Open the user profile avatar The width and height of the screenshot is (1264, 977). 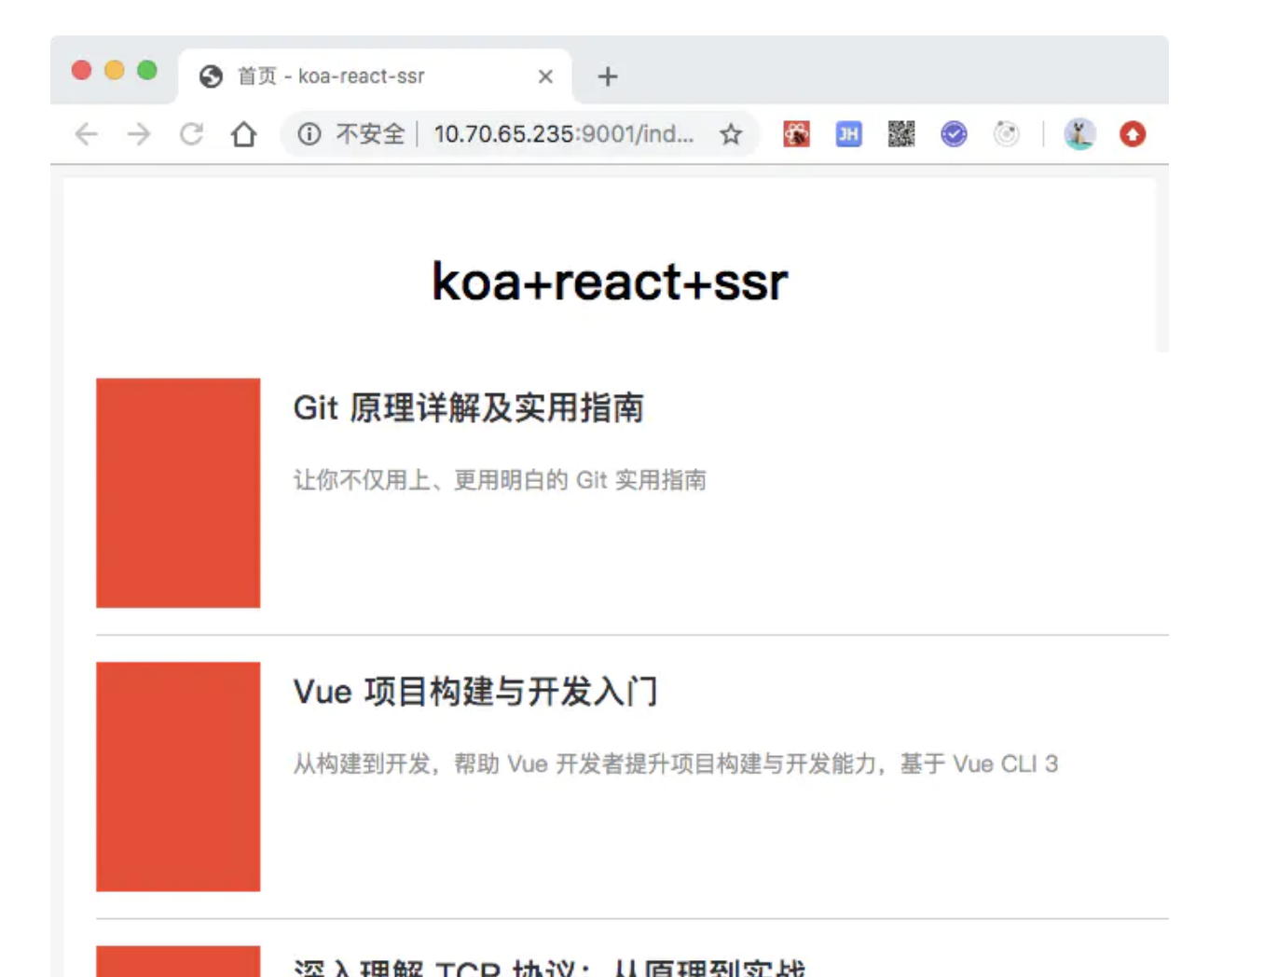(x=1079, y=134)
